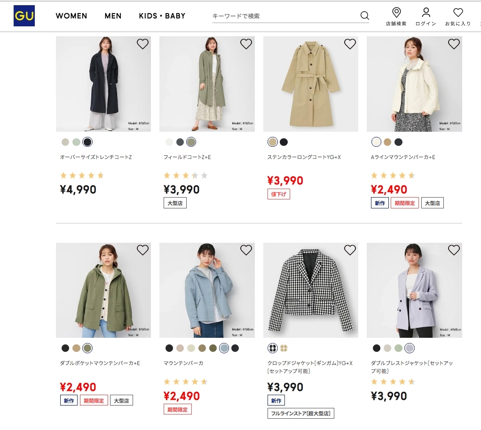Select black swatch for stand-collar long coat
The image size is (481, 430).
(284, 142)
